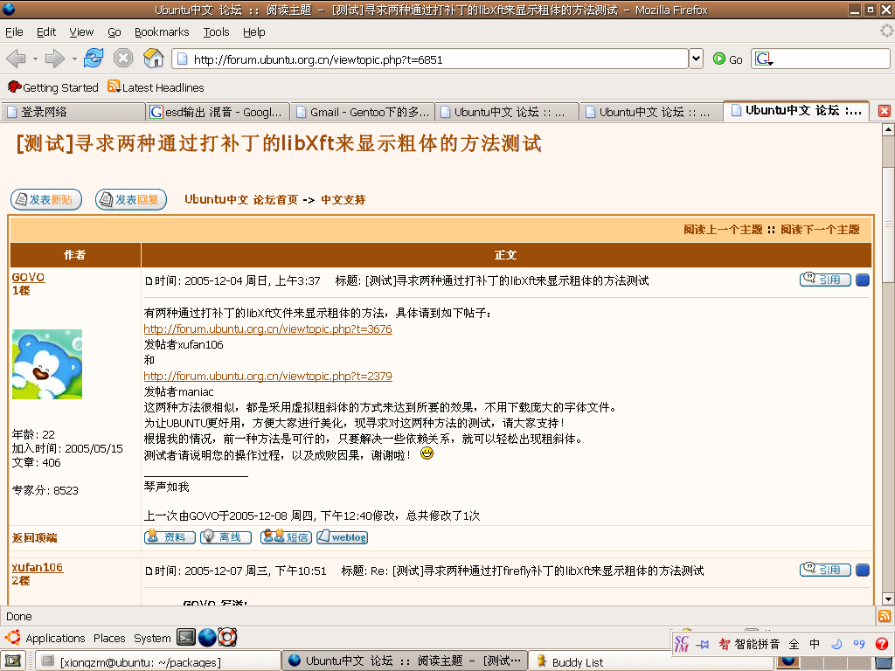Viewport: 895px width, 671px height.
Task: Launch the terminal from the GNOME panel
Action: [186, 637]
